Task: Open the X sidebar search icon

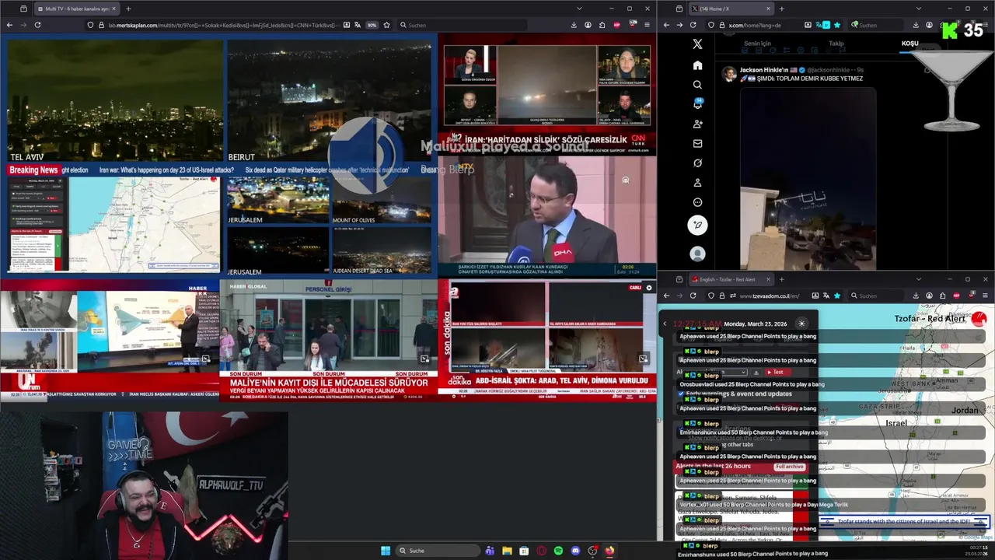Action: click(697, 85)
